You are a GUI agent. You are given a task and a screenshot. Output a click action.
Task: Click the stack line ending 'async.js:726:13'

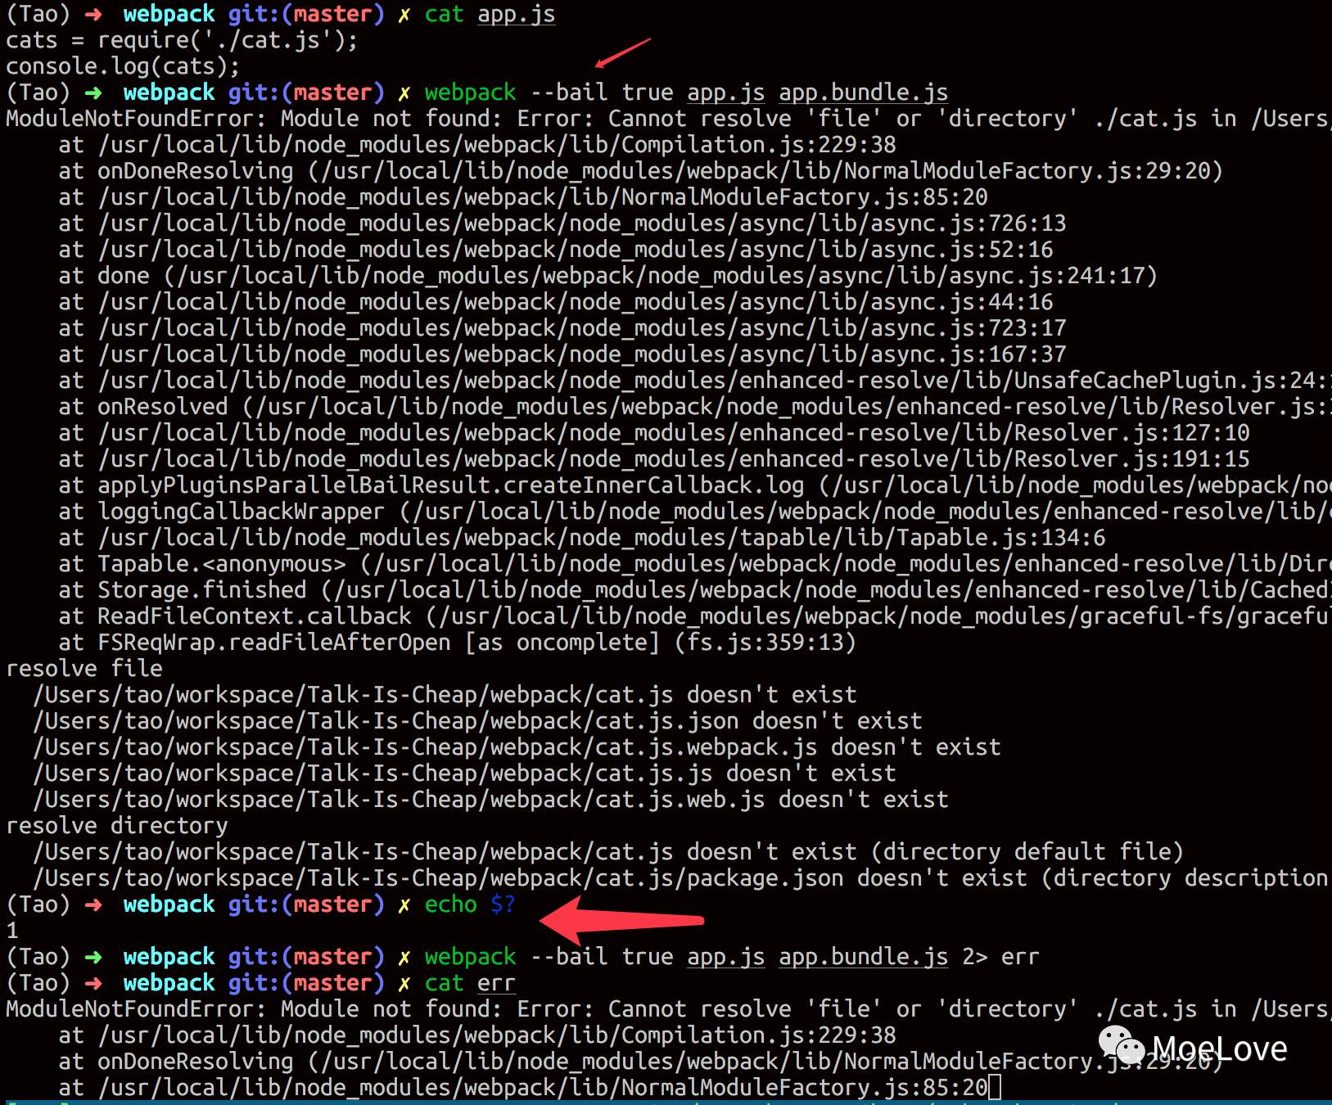(562, 223)
